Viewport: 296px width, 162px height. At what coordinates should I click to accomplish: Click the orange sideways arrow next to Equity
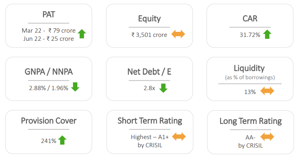178,34
